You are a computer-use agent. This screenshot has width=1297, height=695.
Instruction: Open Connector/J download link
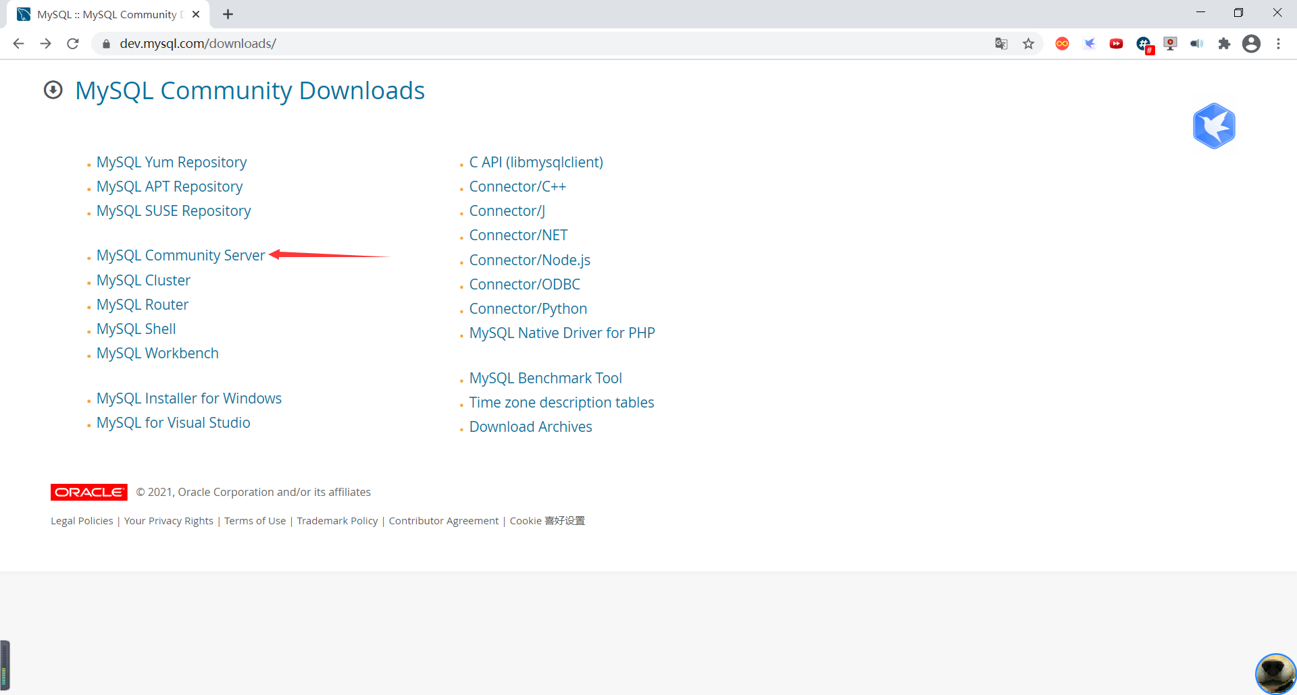pyautogui.click(x=507, y=211)
